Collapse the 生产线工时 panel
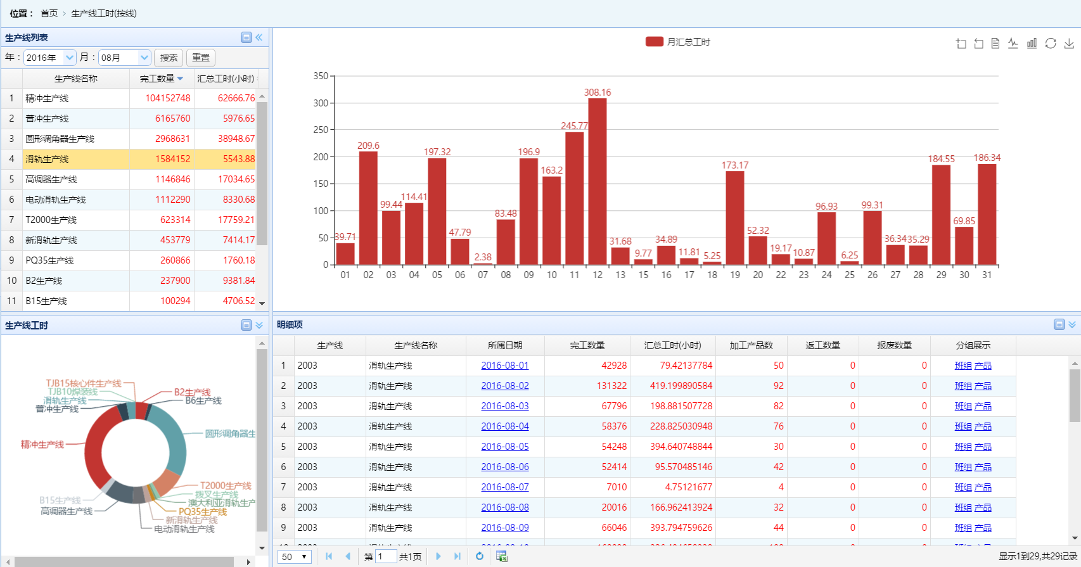This screenshot has height=567, width=1081. [259, 325]
